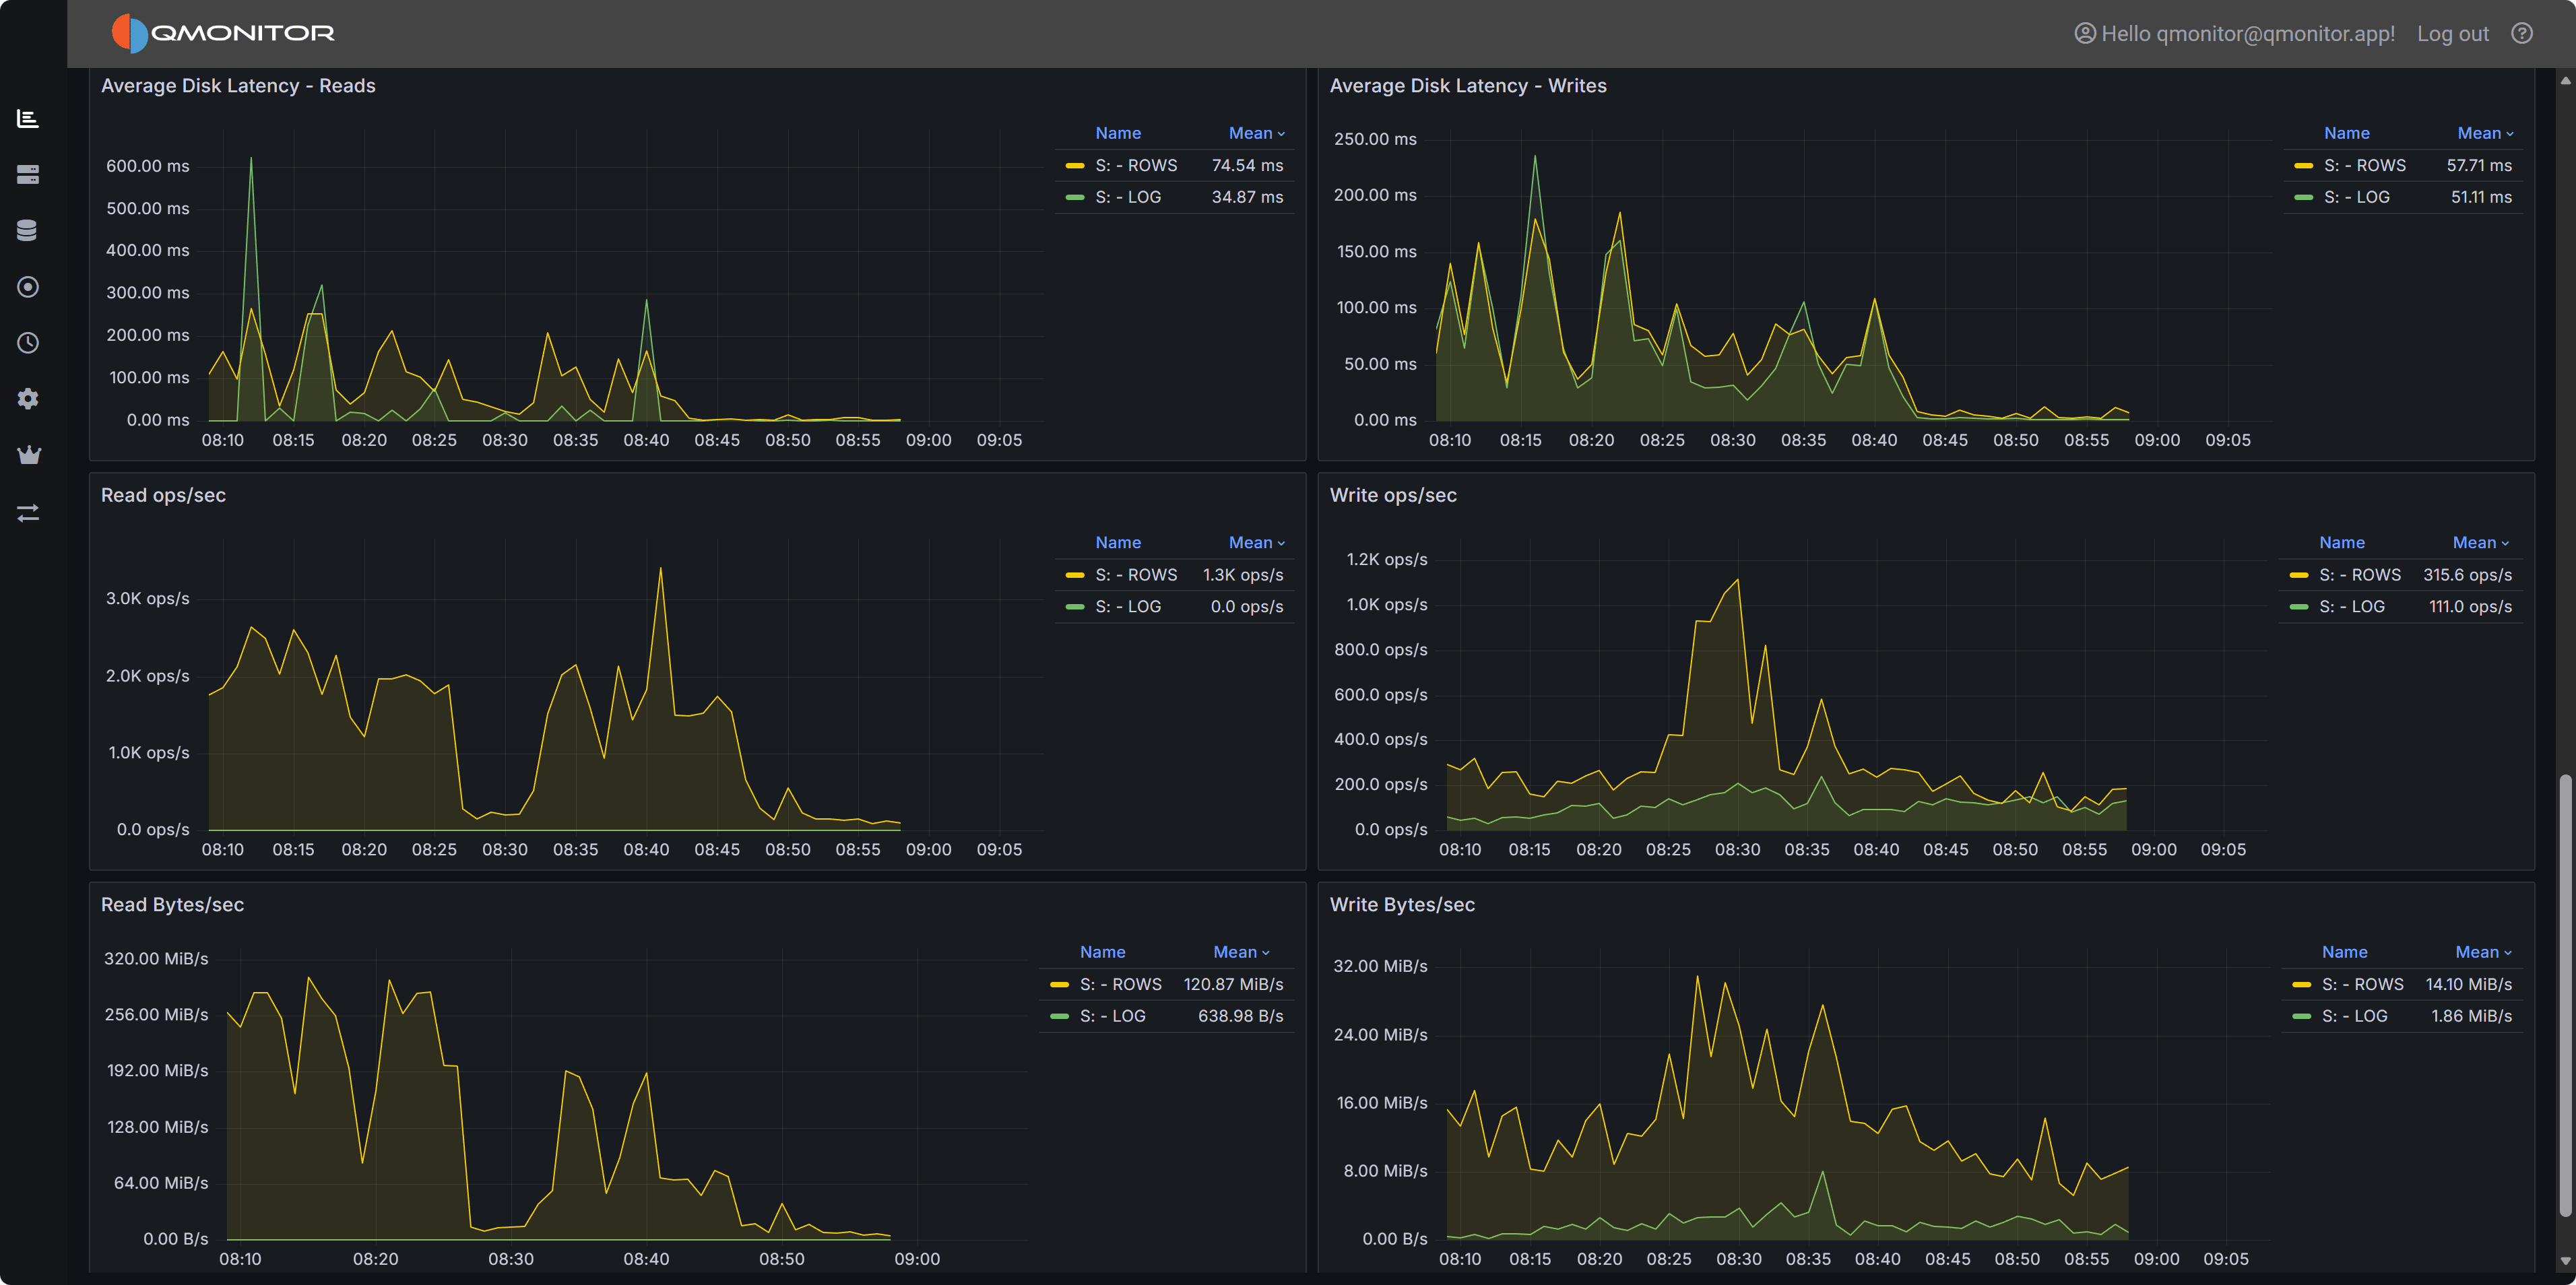Sort legend by Name in Read ops/sec panel
The width and height of the screenshot is (2576, 1285).
pos(1117,542)
